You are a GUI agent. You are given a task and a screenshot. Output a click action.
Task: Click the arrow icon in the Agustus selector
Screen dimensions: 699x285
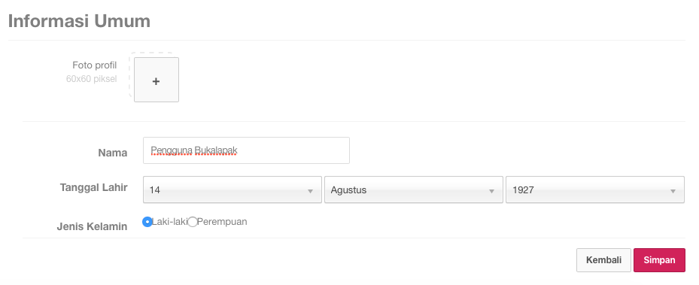491,192
